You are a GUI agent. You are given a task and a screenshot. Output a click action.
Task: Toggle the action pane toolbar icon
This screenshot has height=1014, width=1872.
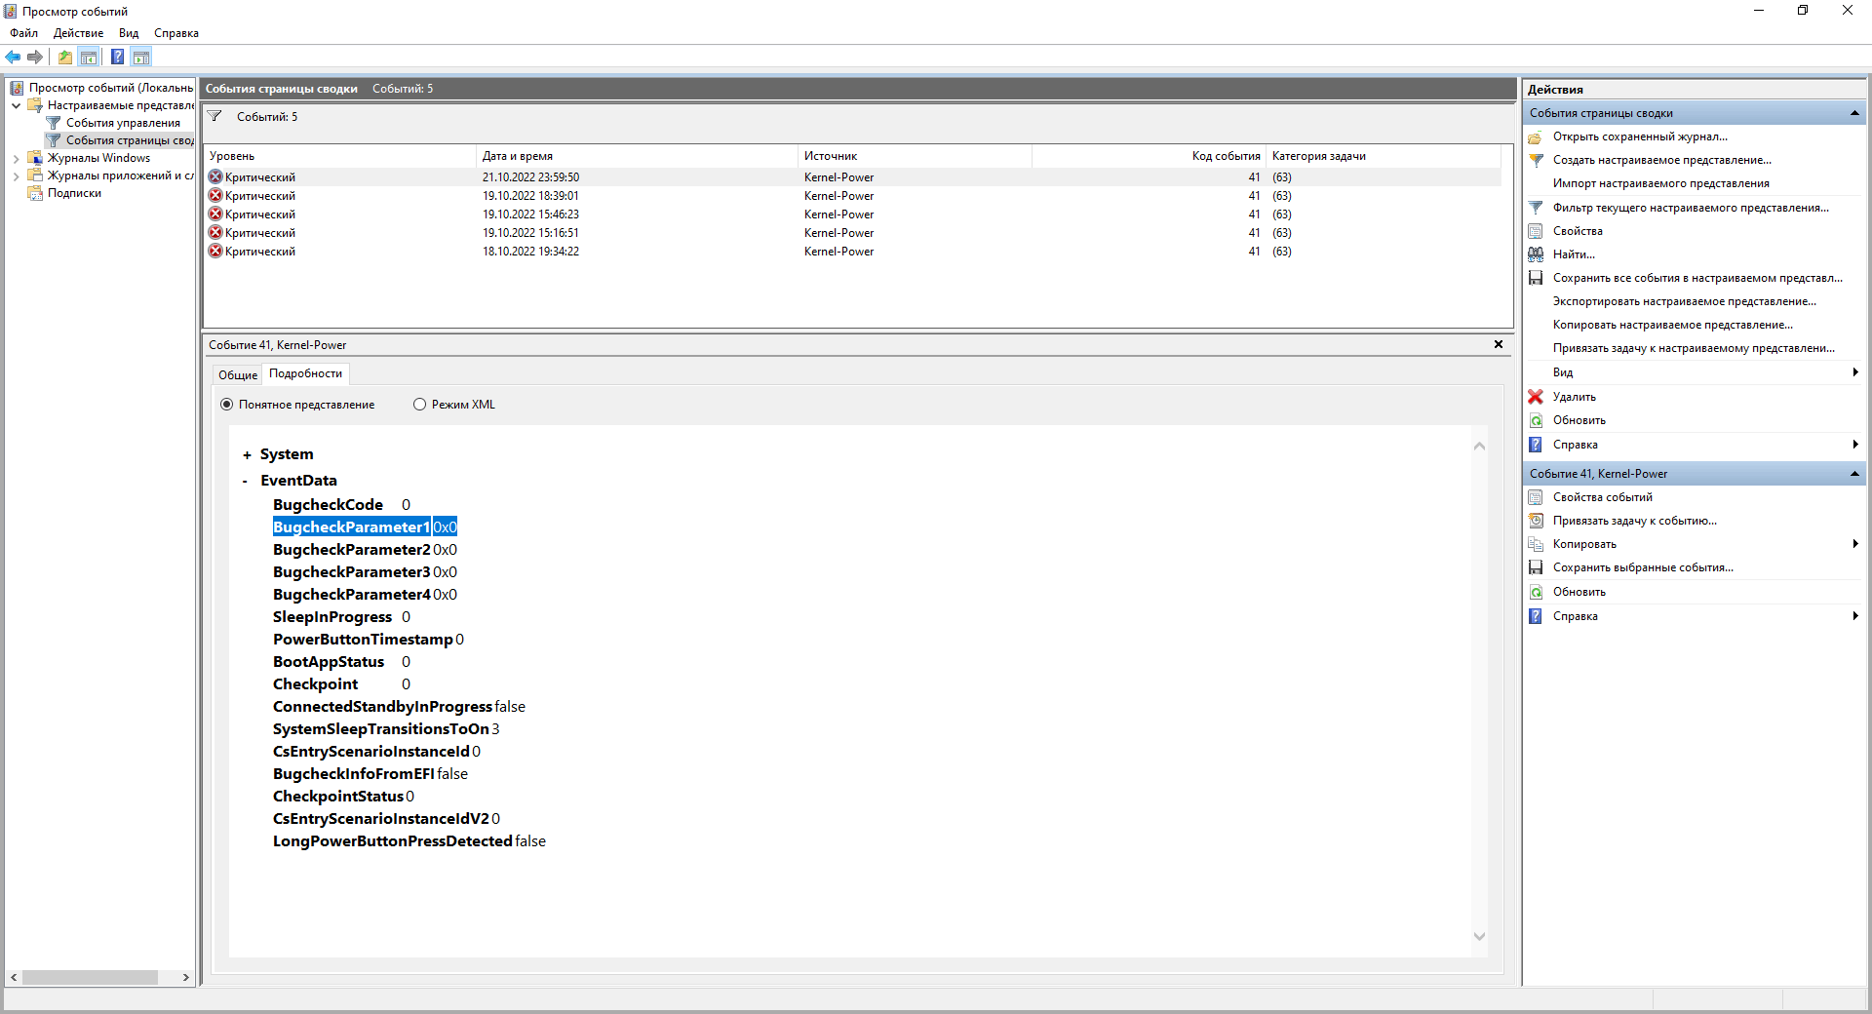(x=141, y=57)
